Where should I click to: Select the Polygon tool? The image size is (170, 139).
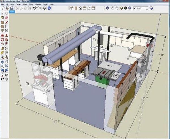[2, 31]
